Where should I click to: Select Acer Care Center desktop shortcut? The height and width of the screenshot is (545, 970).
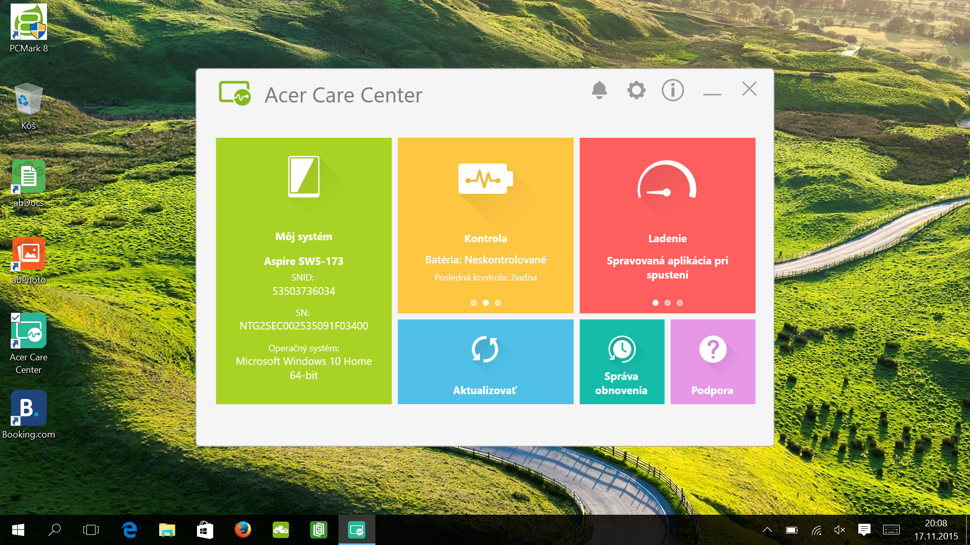[x=29, y=344]
